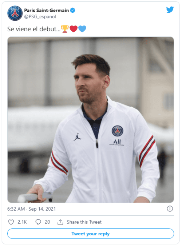The width and height of the screenshot is (182, 247).
Task: Like the tweet with heart icon
Action: point(11,222)
